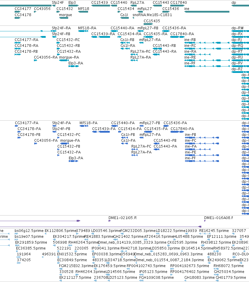Click the Sfp24F-PB protein label
The height and width of the screenshot is (282, 249).
coord(61,129)
